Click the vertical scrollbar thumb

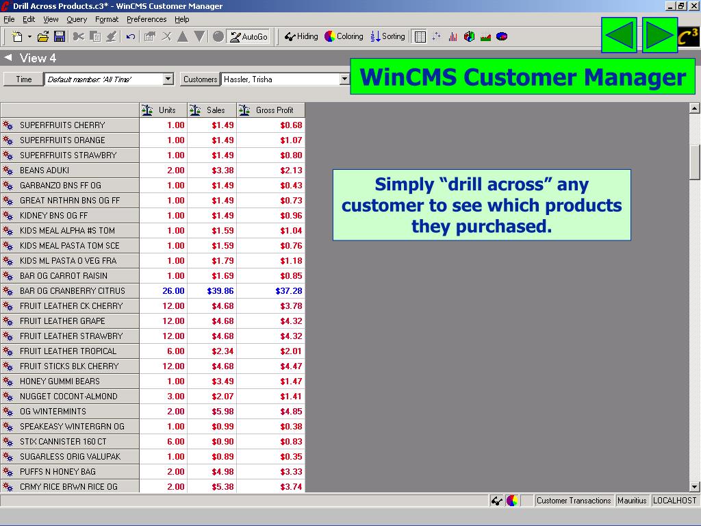point(694,162)
